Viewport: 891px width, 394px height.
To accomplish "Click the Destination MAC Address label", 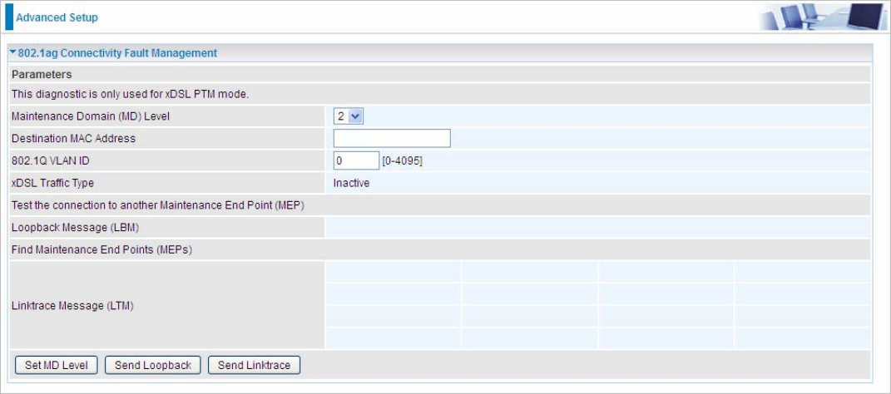I will coord(74,139).
